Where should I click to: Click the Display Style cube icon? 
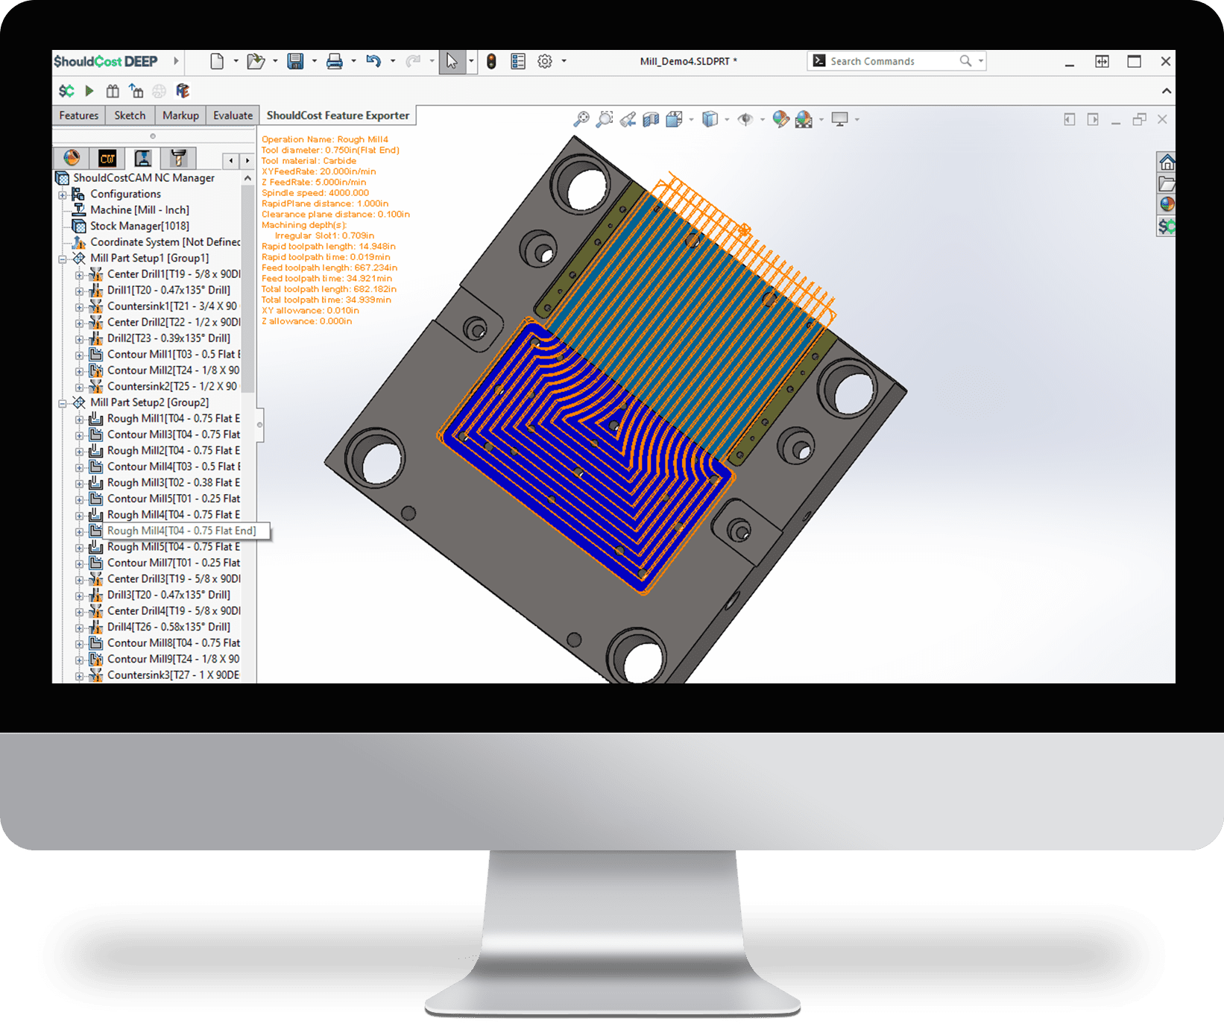click(710, 119)
